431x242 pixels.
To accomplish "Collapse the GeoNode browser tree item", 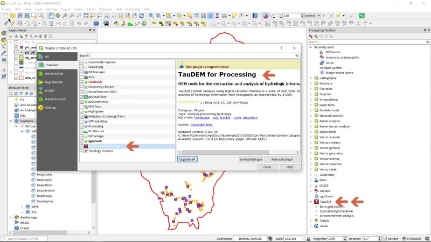I will click(11, 121).
